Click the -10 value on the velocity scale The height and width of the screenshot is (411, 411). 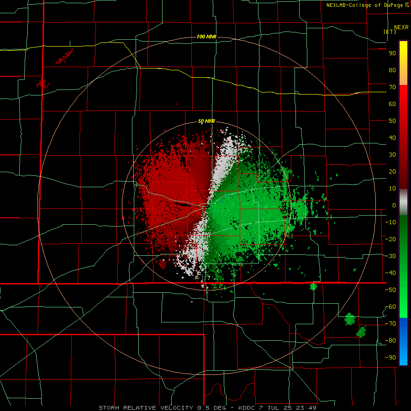point(390,222)
